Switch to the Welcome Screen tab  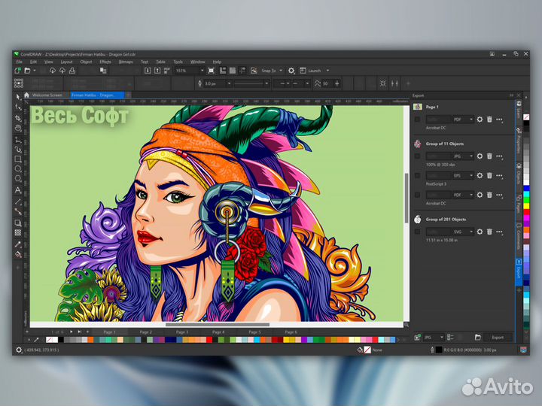47,95
